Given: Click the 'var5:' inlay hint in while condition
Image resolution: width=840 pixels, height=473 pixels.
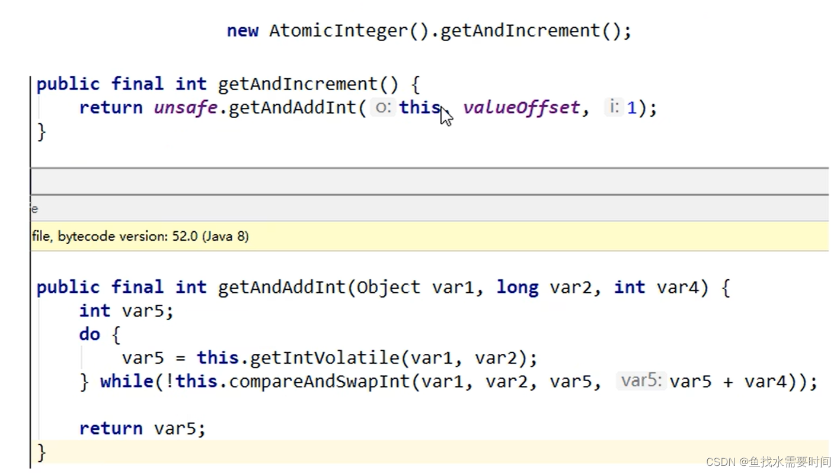Looking at the screenshot, I should [x=641, y=381].
